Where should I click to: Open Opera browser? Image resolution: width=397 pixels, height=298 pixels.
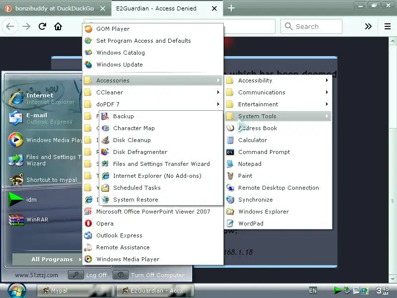click(x=153, y=223)
